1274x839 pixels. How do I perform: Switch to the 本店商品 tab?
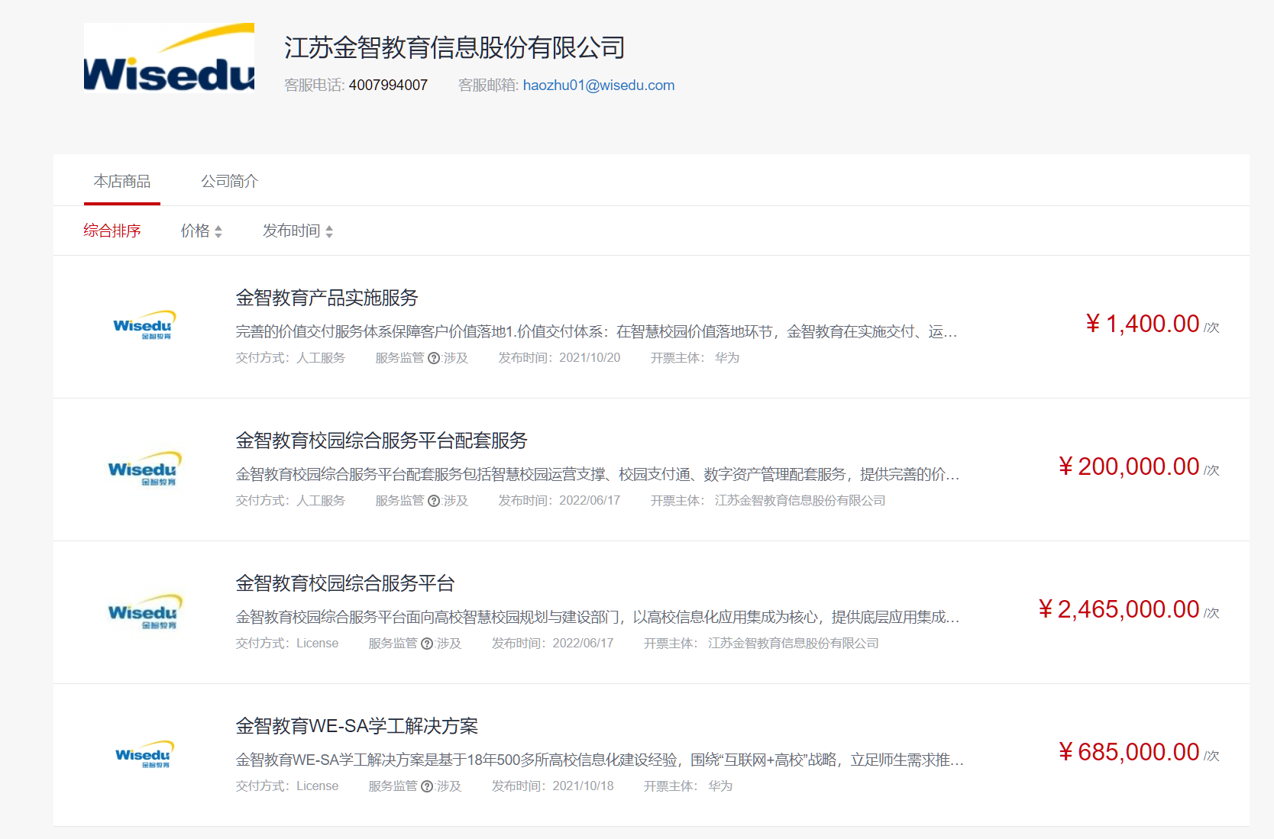[x=122, y=181]
